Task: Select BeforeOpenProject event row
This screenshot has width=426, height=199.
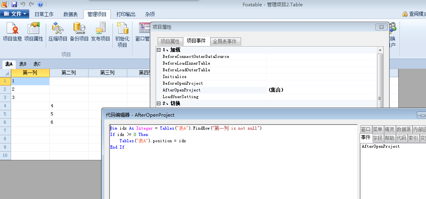Action: pyautogui.click(x=267, y=84)
